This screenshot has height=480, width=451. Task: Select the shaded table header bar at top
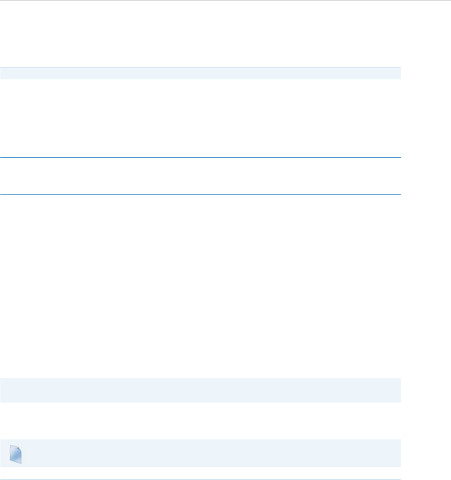tap(200, 73)
